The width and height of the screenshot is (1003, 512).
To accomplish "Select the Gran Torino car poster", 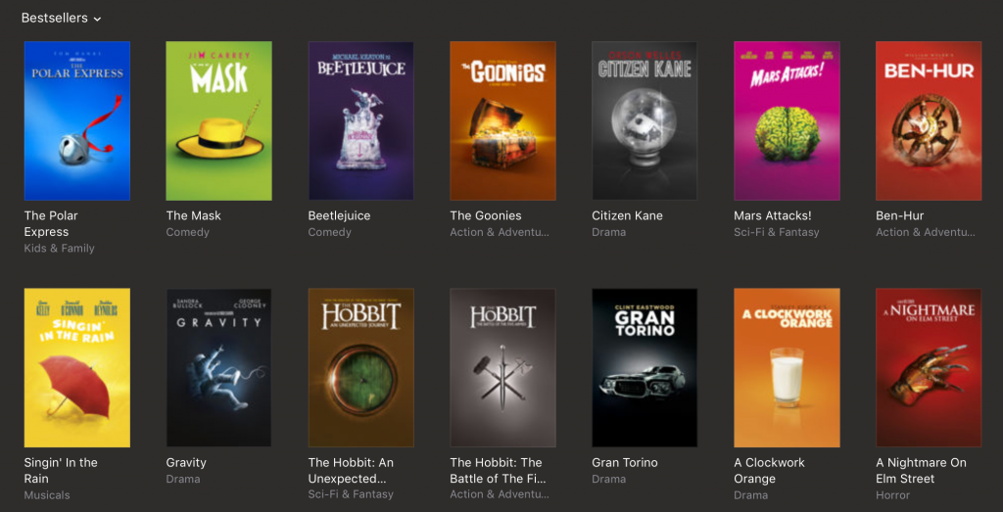I will pyautogui.click(x=645, y=367).
